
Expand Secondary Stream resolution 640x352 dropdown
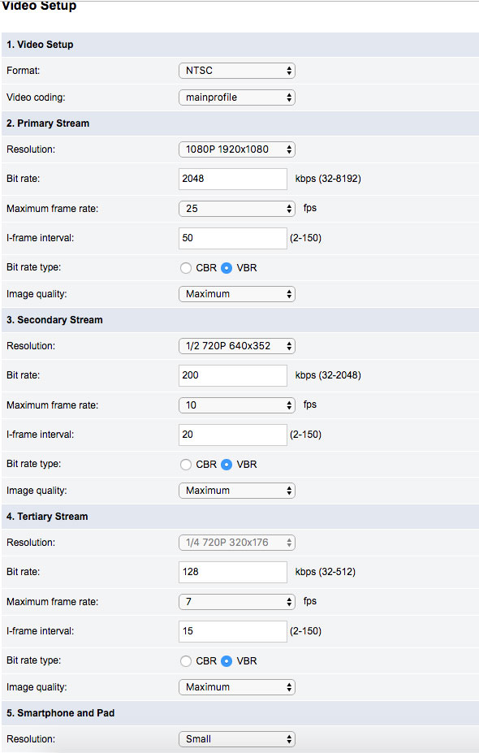[236, 346]
